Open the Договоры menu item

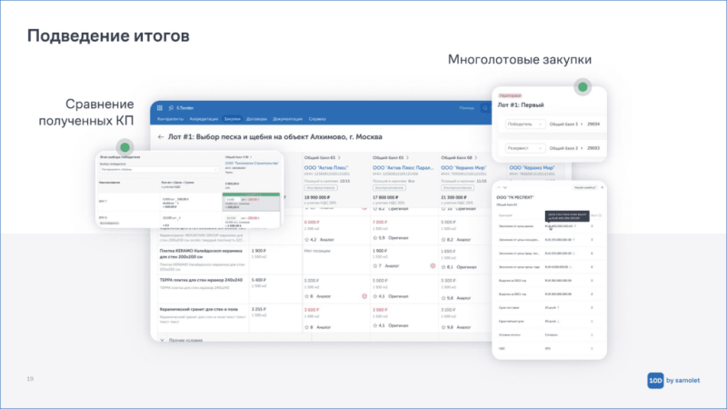(256, 118)
